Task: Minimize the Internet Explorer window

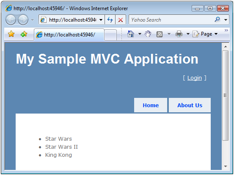Action: coord(197,8)
